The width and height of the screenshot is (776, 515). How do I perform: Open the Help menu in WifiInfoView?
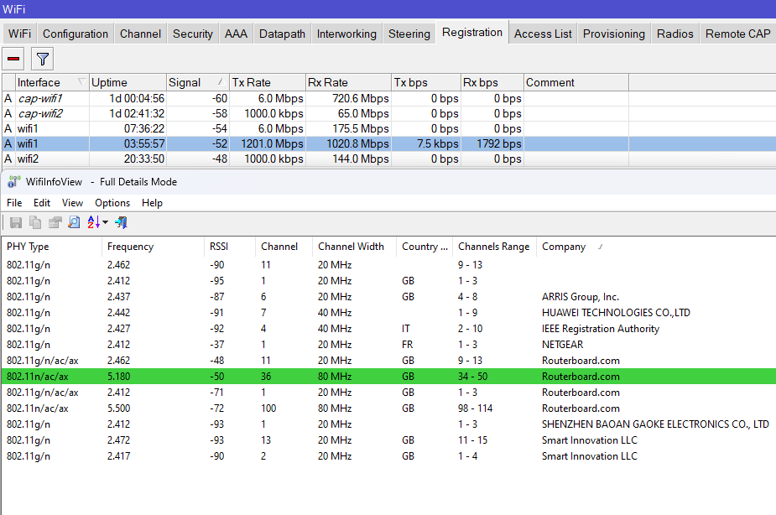point(152,203)
